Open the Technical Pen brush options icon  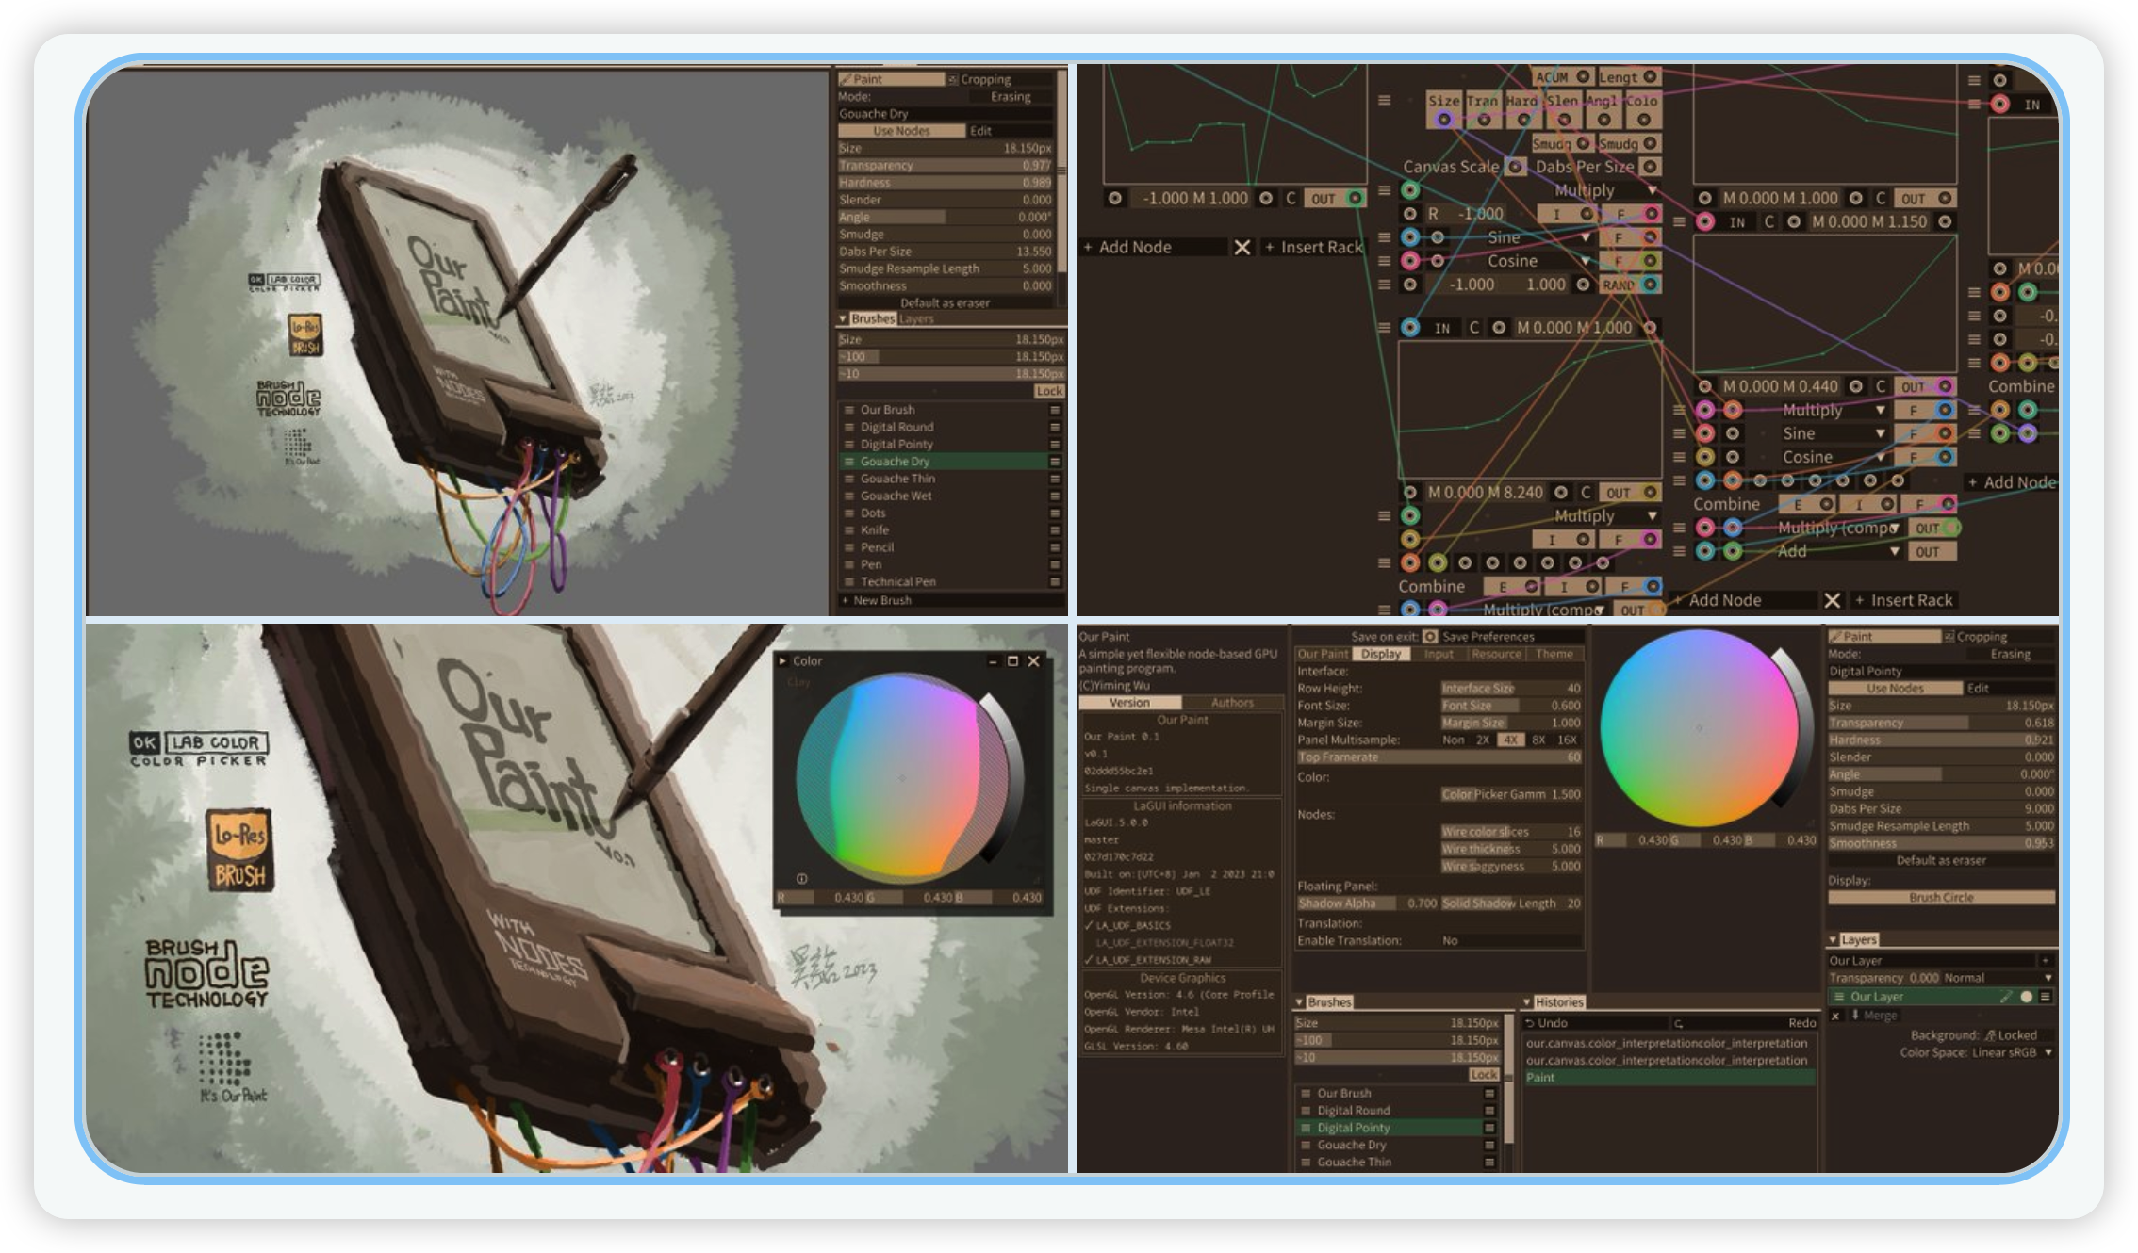tap(1055, 582)
